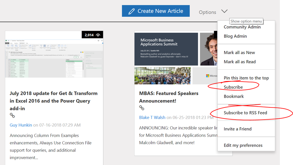This screenshot has width=293, height=165.
Task: Open the Excel Power Query article thumbnail
Action: point(54,58)
